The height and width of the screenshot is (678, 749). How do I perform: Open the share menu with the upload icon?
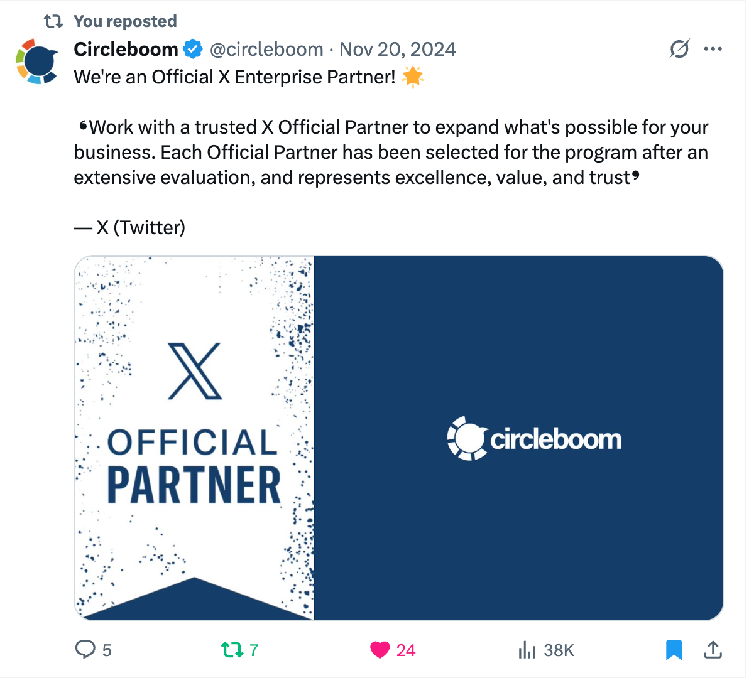713,650
